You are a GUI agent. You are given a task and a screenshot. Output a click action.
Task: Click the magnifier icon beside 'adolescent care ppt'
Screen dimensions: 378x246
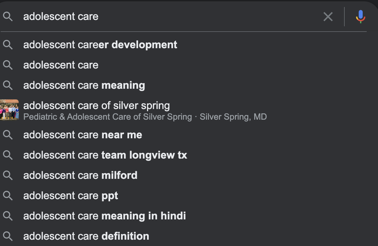8,196
